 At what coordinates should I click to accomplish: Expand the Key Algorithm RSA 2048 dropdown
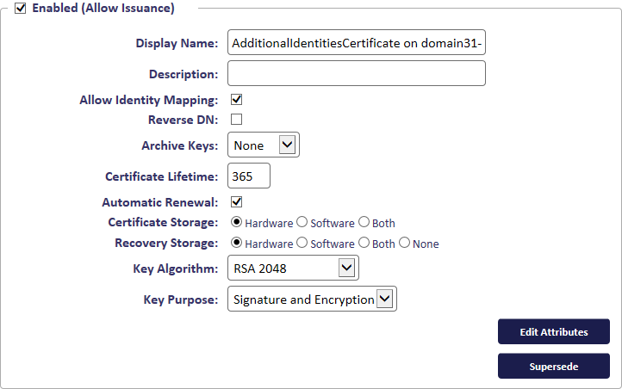(293, 269)
